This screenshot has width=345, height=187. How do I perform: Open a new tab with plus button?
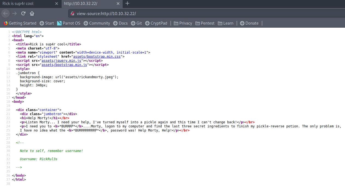[x=127, y=4]
